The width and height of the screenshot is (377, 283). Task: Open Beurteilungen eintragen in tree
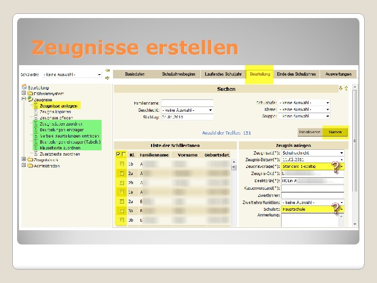62,130
